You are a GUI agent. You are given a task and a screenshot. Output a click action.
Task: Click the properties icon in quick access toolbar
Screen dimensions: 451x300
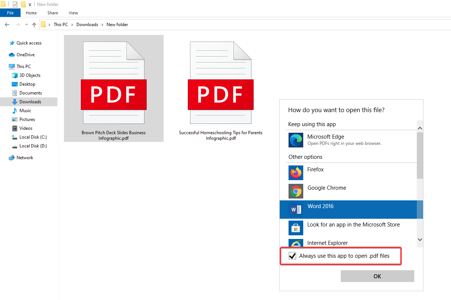click(x=15, y=4)
